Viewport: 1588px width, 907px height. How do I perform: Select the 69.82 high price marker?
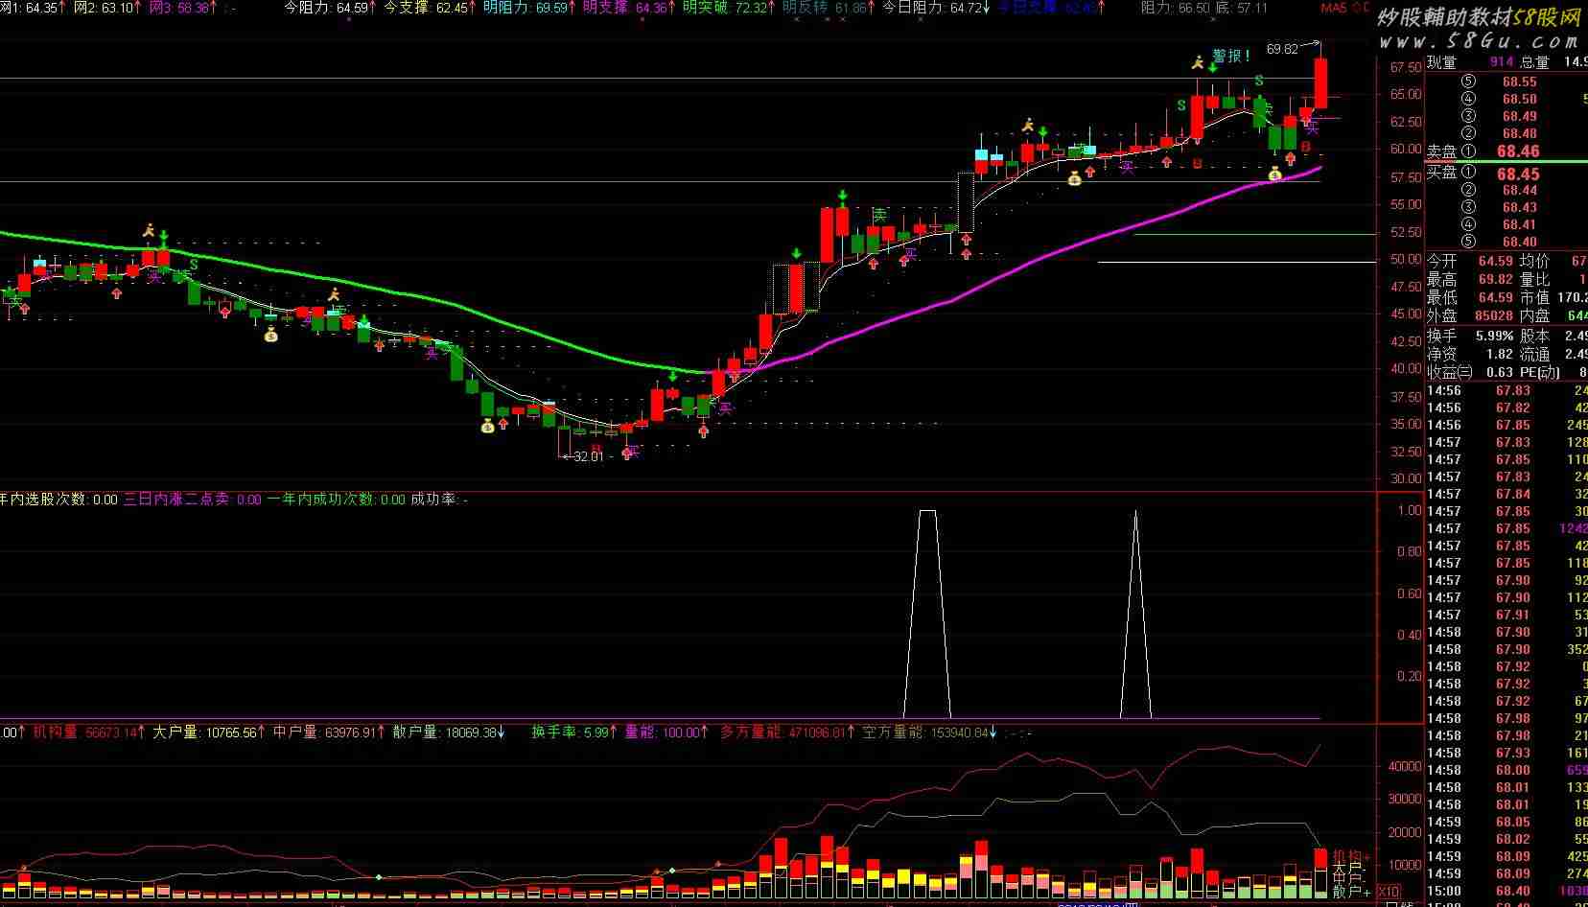tap(1282, 49)
